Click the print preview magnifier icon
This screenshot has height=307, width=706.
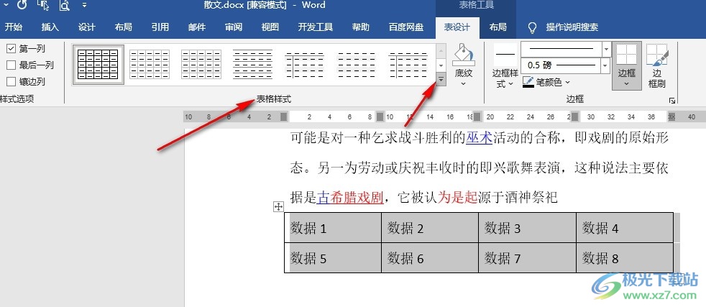point(65,5)
